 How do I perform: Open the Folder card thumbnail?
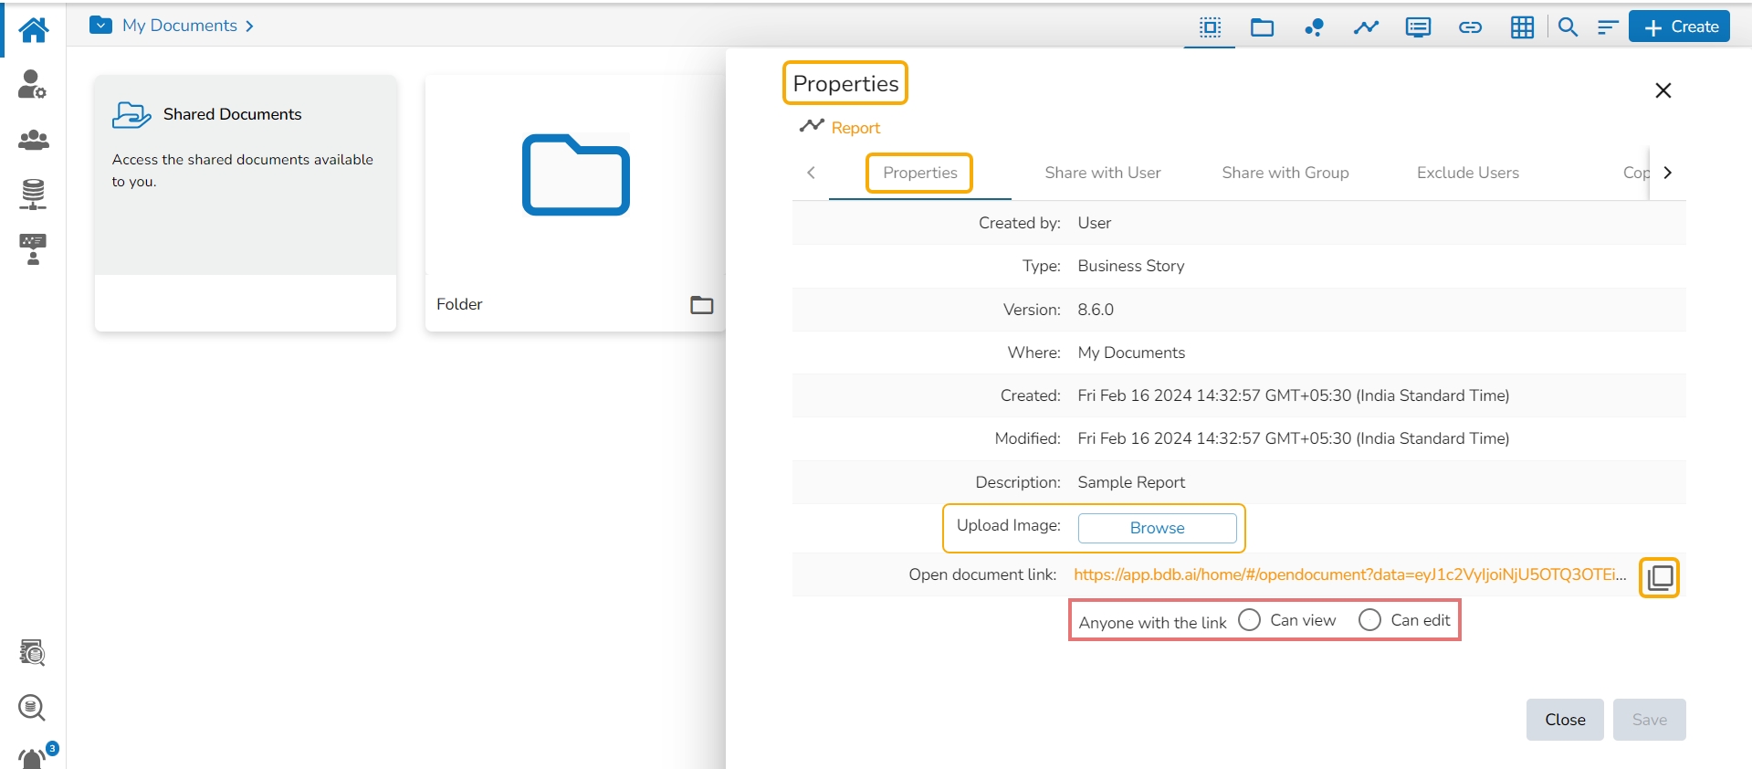575,175
